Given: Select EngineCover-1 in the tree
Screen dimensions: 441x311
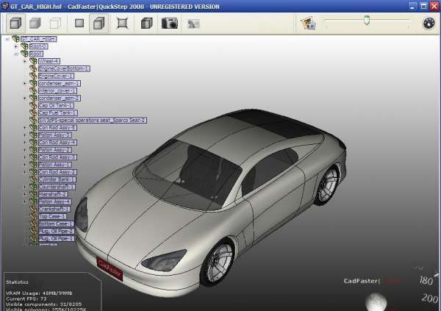Looking at the screenshot, I should click(x=56, y=76).
